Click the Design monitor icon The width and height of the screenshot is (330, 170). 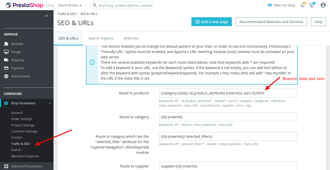pyautogui.click(x=6, y=52)
